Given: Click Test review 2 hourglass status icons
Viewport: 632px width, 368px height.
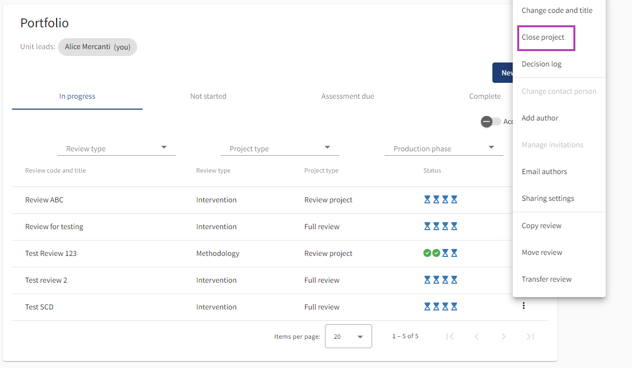Looking at the screenshot, I should (440, 280).
